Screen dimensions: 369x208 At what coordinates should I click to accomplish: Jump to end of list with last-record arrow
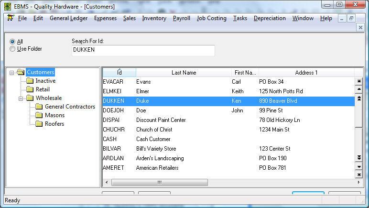pyautogui.click(x=359, y=175)
